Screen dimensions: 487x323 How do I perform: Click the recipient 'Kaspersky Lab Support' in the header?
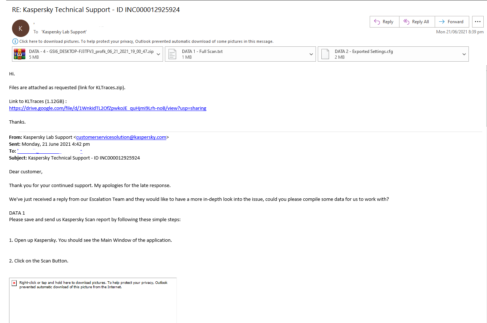tap(64, 32)
